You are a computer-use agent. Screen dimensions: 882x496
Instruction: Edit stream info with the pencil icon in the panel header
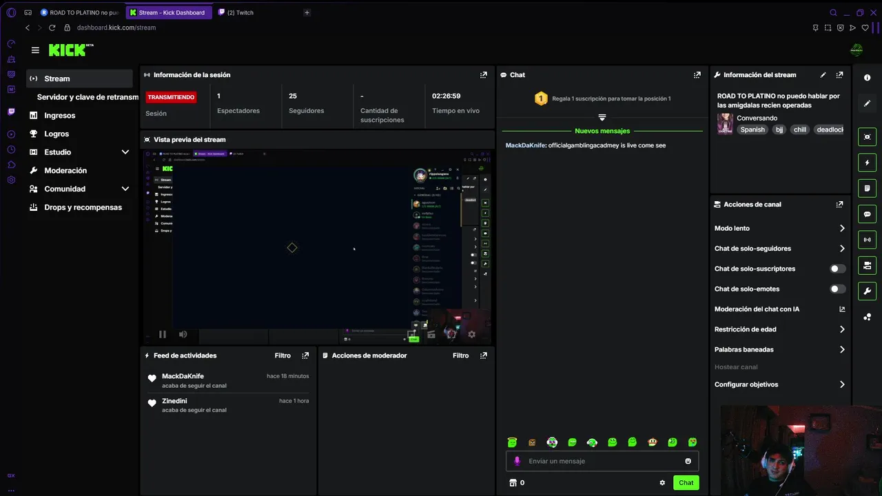click(823, 75)
